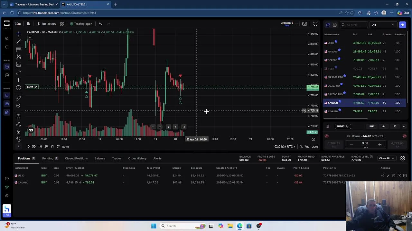
Task: Open the MARKET order type selector
Action: [x=342, y=126]
